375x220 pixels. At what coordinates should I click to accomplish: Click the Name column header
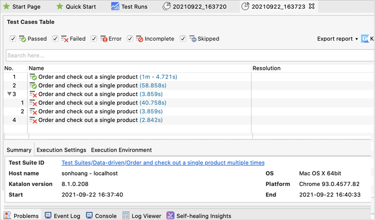click(36, 68)
